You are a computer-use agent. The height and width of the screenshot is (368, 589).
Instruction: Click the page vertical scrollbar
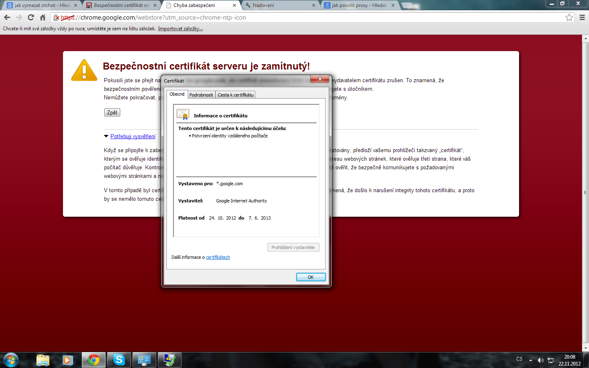[x=585, y=192]
